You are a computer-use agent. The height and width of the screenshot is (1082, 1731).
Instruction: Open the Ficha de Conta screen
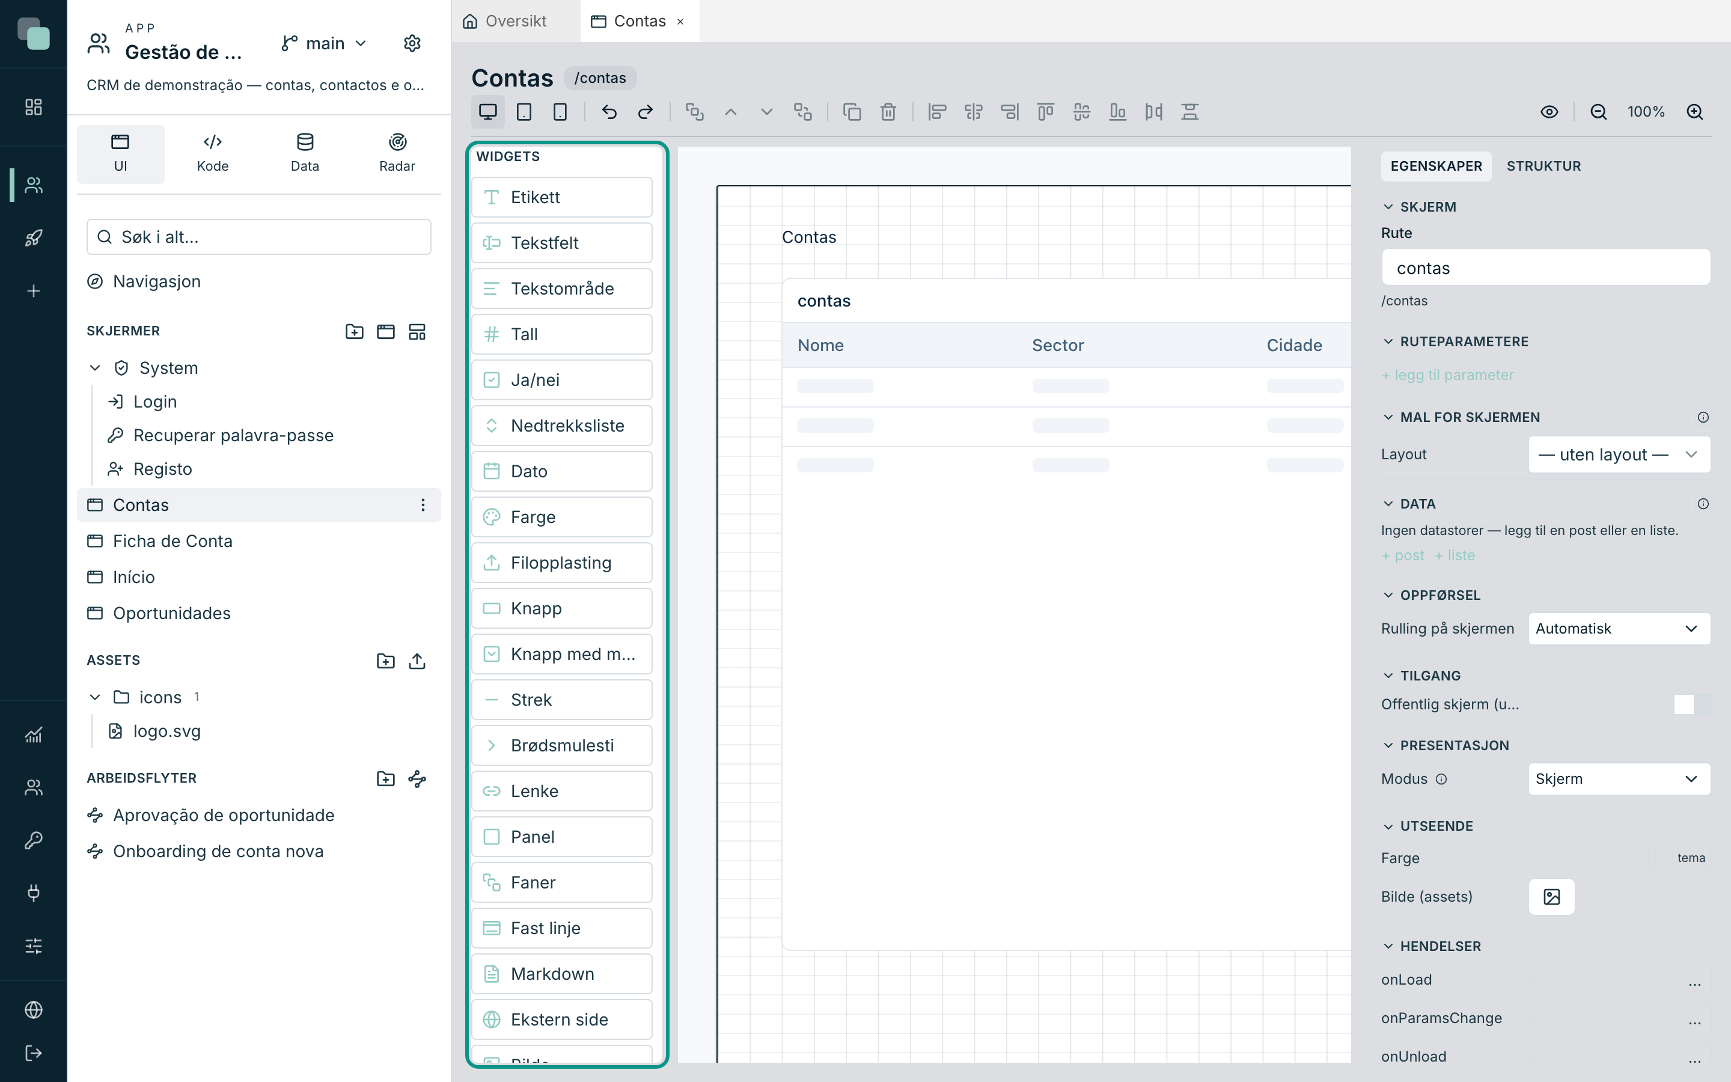coord(259,541)
